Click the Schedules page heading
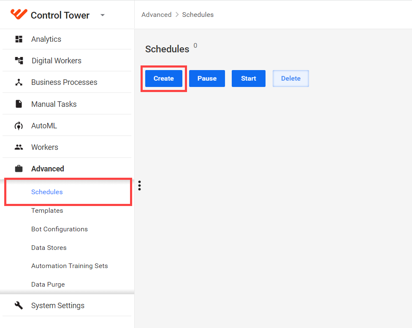 167,49
